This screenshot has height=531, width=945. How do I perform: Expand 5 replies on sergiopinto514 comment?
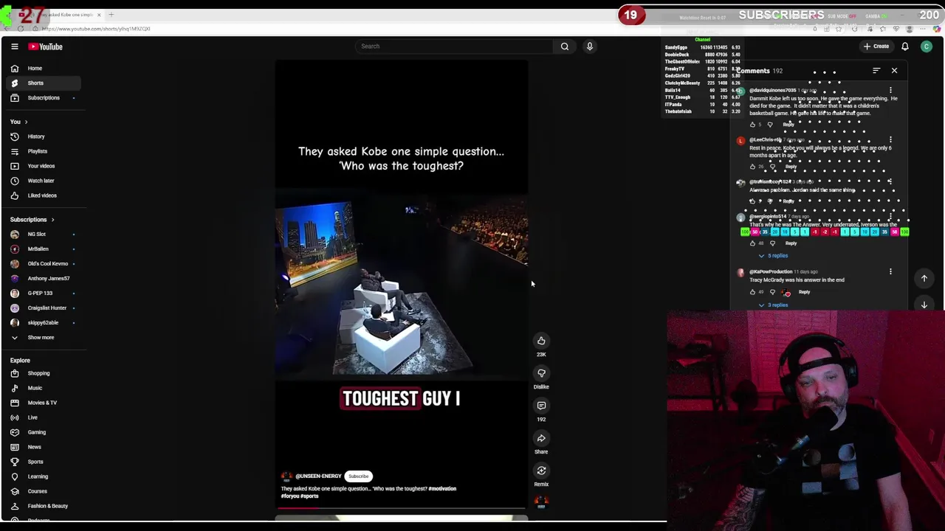coord(774,255)
